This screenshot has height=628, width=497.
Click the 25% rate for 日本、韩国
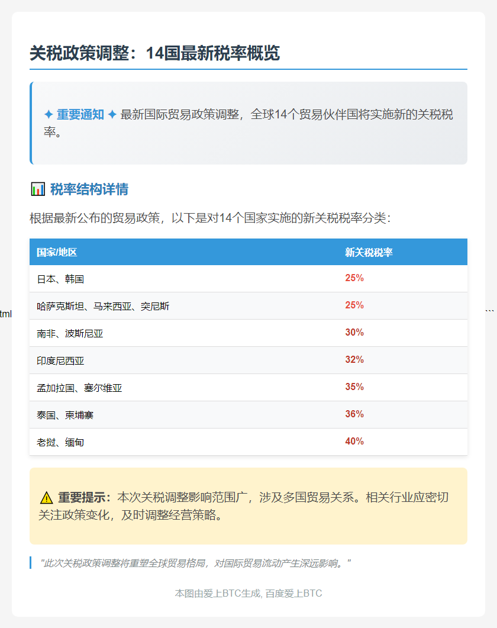tap(354, 278)
